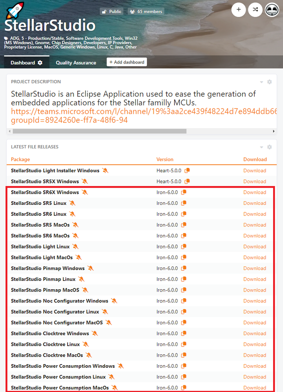Image resolution: width=283 pixels, height=392 pixels.
Task: Download StellarStudio SR5X Windows
Action: click(x=255, y=181)
